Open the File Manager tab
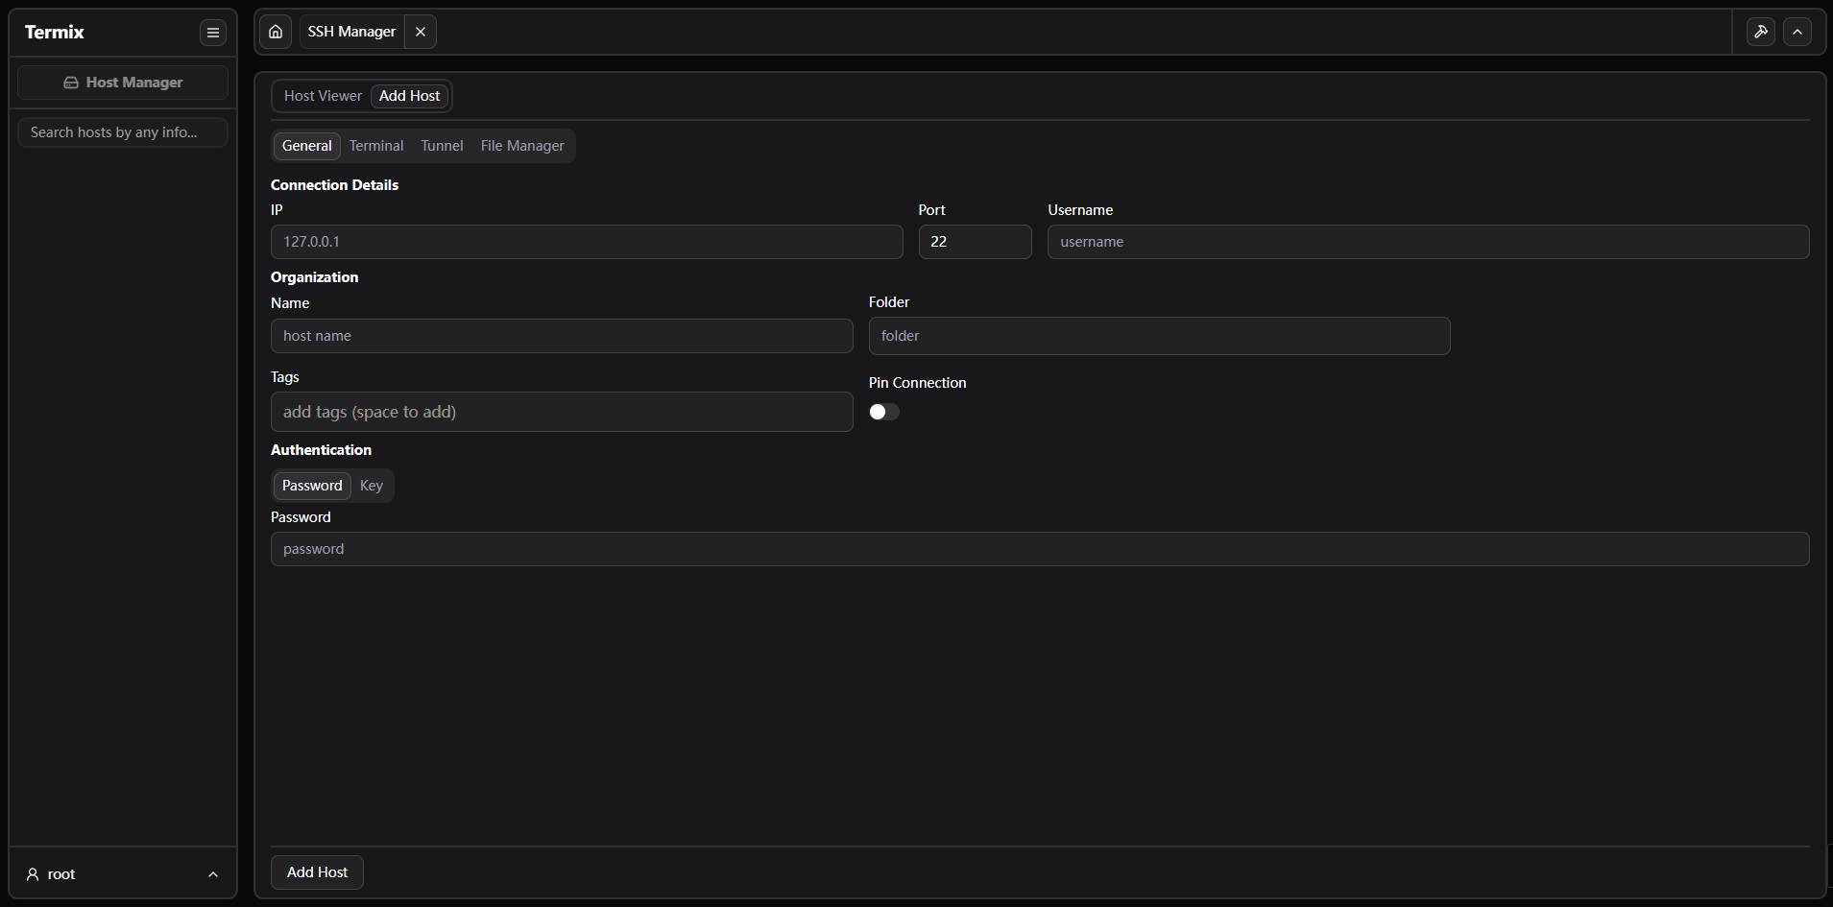The width and height of the screenshot is (1833, 907). pos(522,146)
